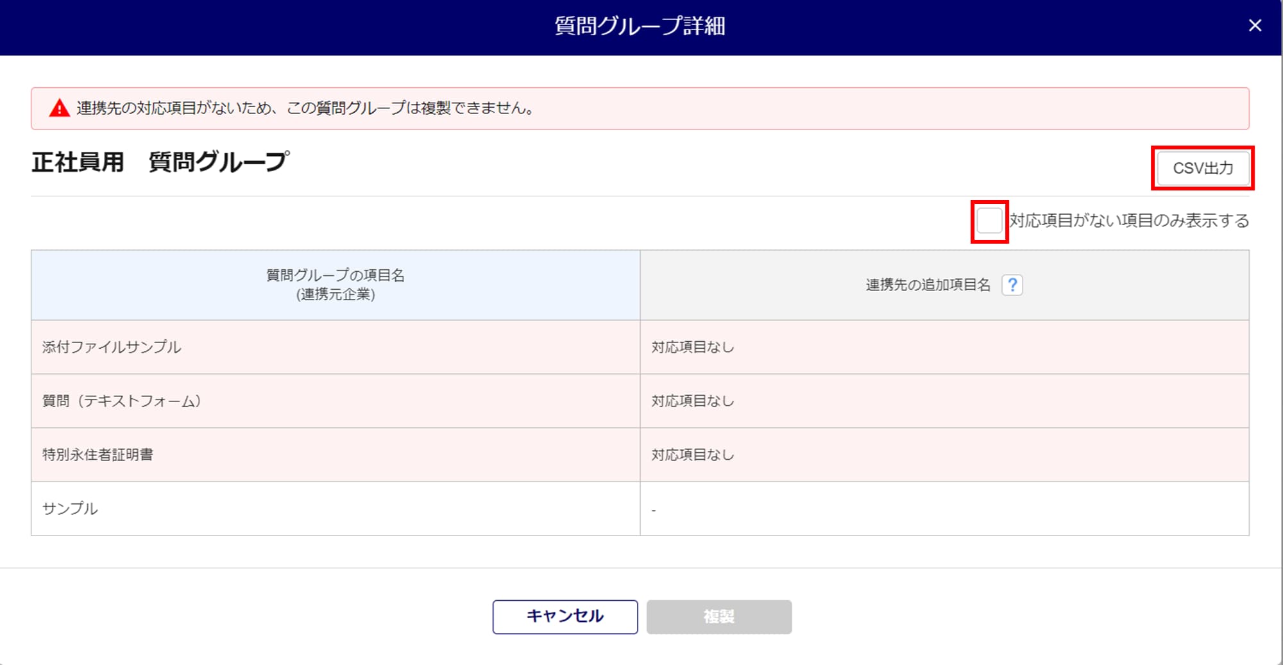Click 対応項目なし in the 添付ファイルサンプル row
Viewport: 1283px width, 665px height.
692,347
